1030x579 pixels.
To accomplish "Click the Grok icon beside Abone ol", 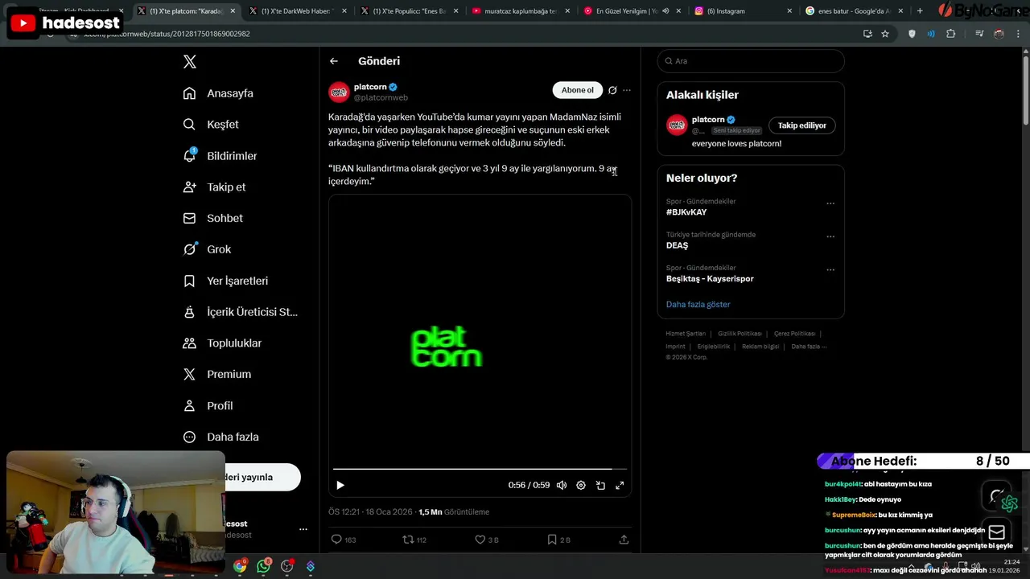I will click(x=612, y=90).
